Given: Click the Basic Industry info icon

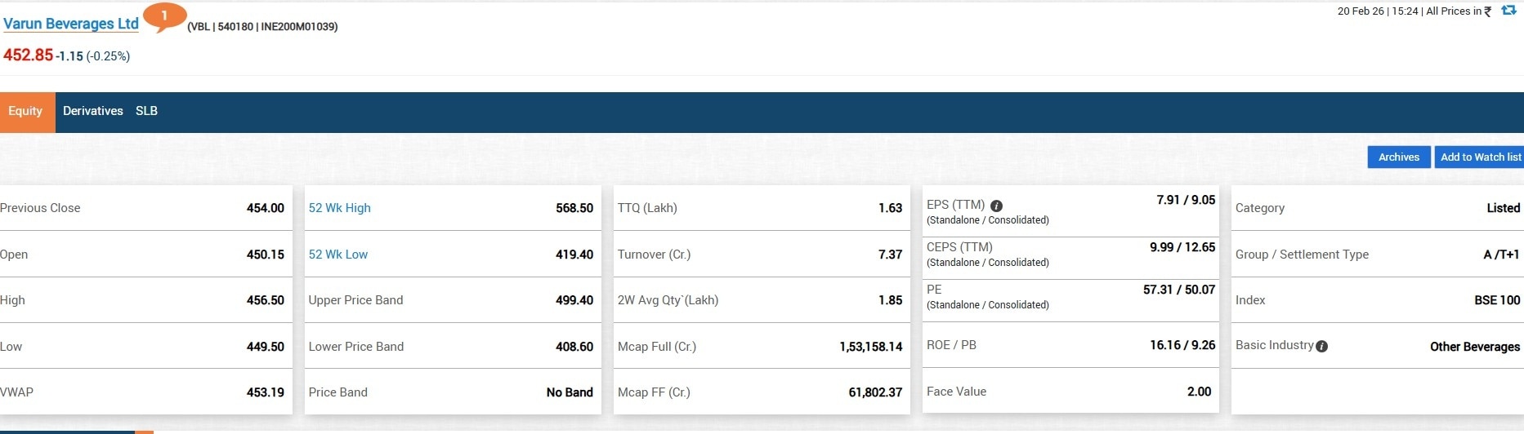Looking at the screenshot, I should point(1322,346).
